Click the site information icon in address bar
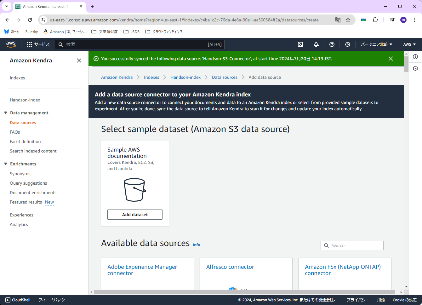This screenshot has height=305, width=422. coord(44,20)
